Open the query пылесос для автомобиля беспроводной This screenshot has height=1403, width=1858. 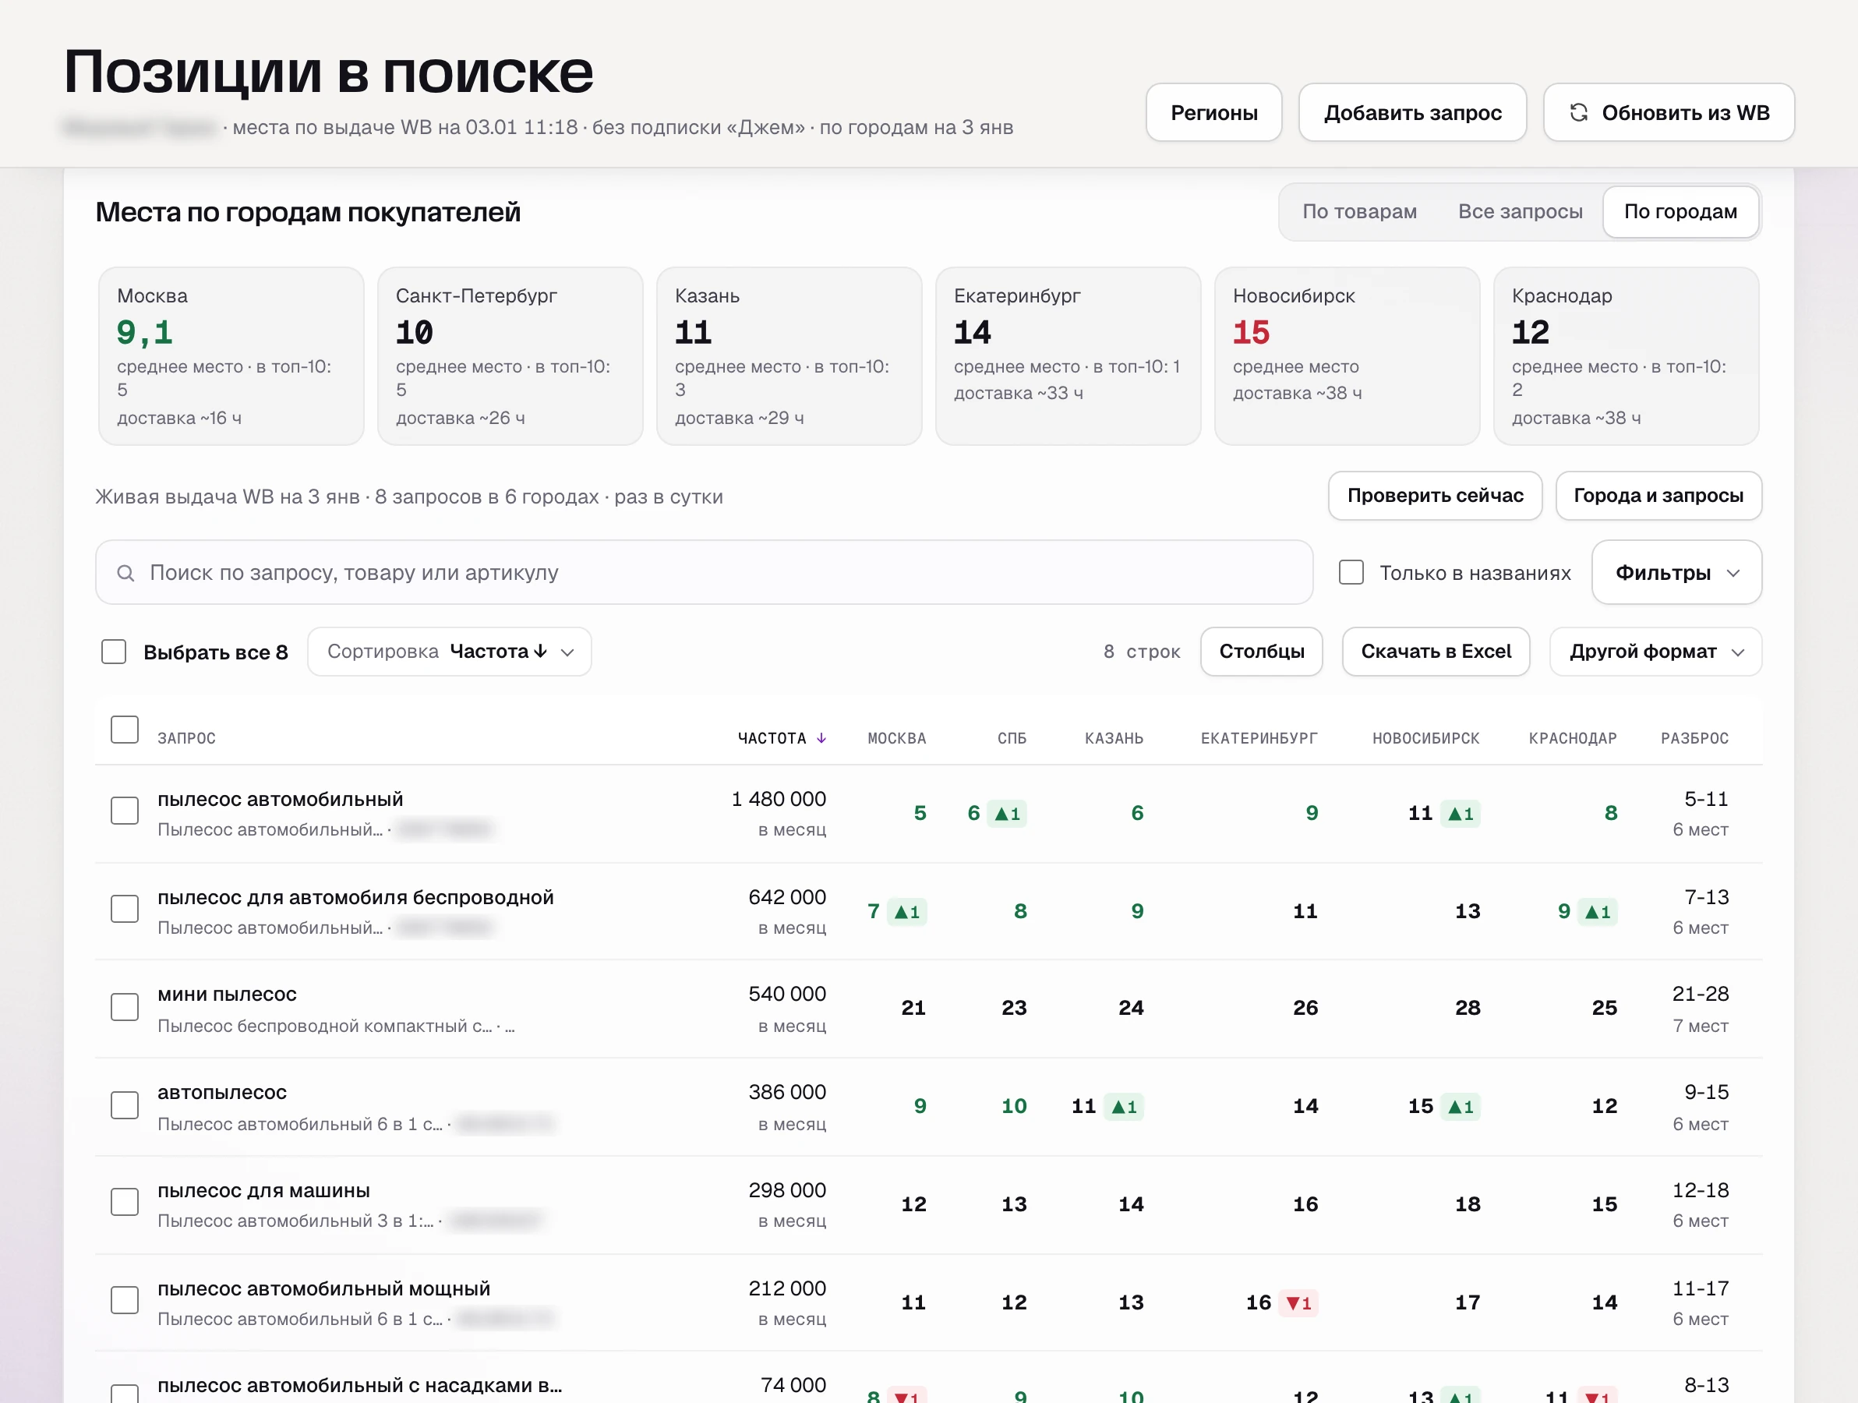click(x=355, y=897)
